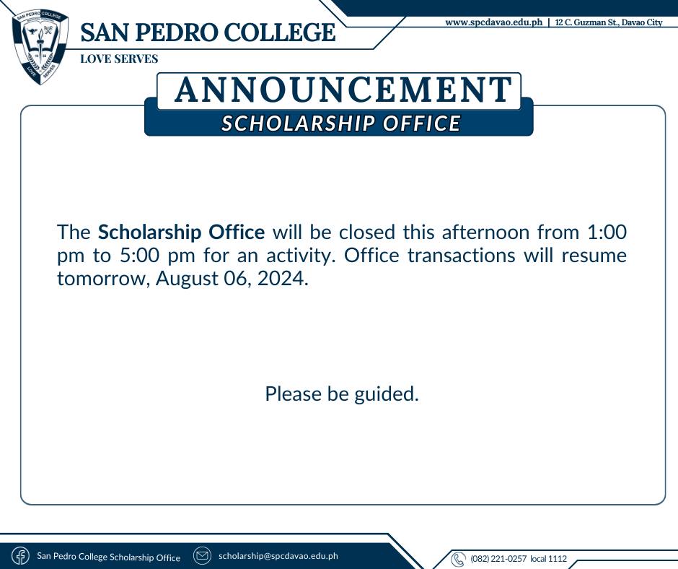Click the SCHOLARSHIP OFFICE subtitle banner

(340, 123)
